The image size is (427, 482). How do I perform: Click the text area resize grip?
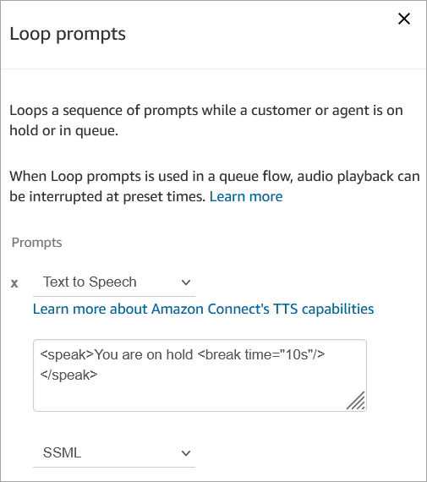[x=356, y=401]
